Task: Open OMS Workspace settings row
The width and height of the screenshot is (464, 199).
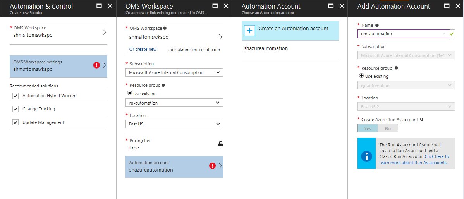Action: (x=58, y=67)
